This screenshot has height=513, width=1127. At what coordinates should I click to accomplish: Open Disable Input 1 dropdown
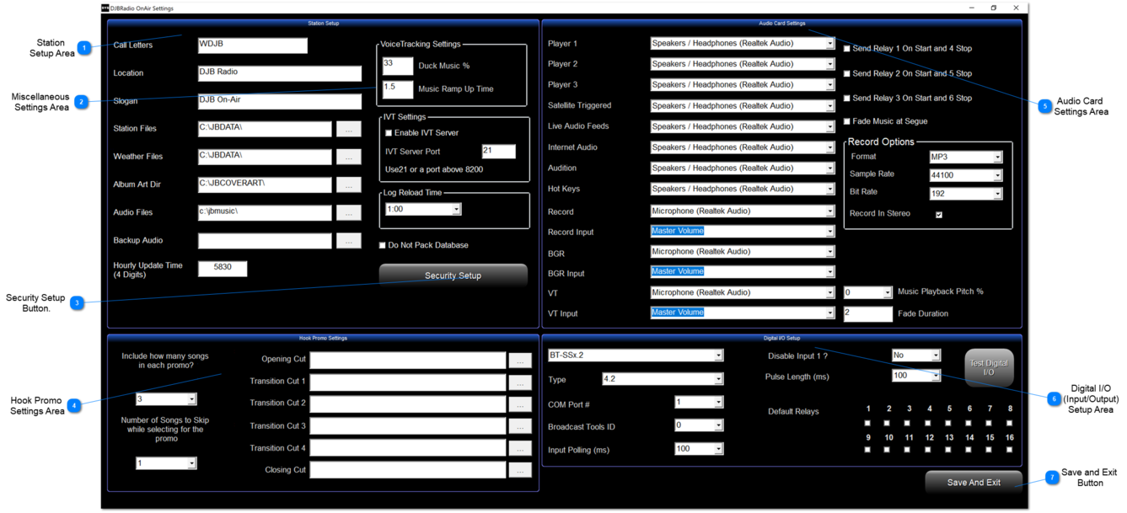pyautogui.click(x=935, y=356)
